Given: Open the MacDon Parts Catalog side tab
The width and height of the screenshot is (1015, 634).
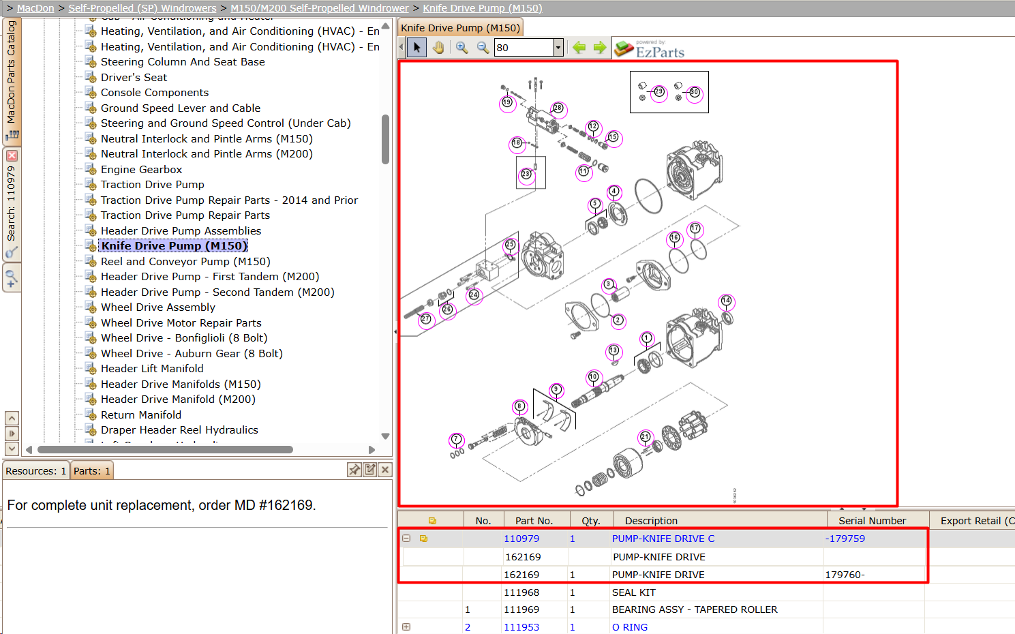Looking at the screenshot, I should tap(12, 80).
